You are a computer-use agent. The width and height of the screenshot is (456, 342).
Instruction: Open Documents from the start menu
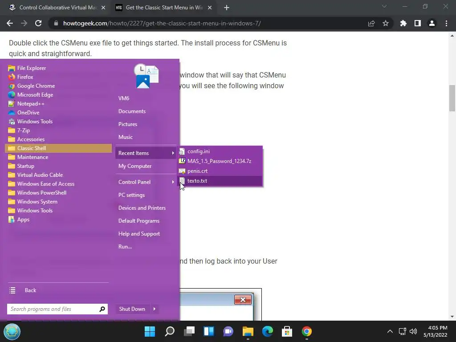(x=146, y=111)
